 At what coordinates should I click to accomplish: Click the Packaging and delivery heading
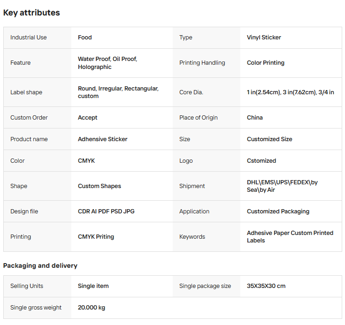click(40, 265)
